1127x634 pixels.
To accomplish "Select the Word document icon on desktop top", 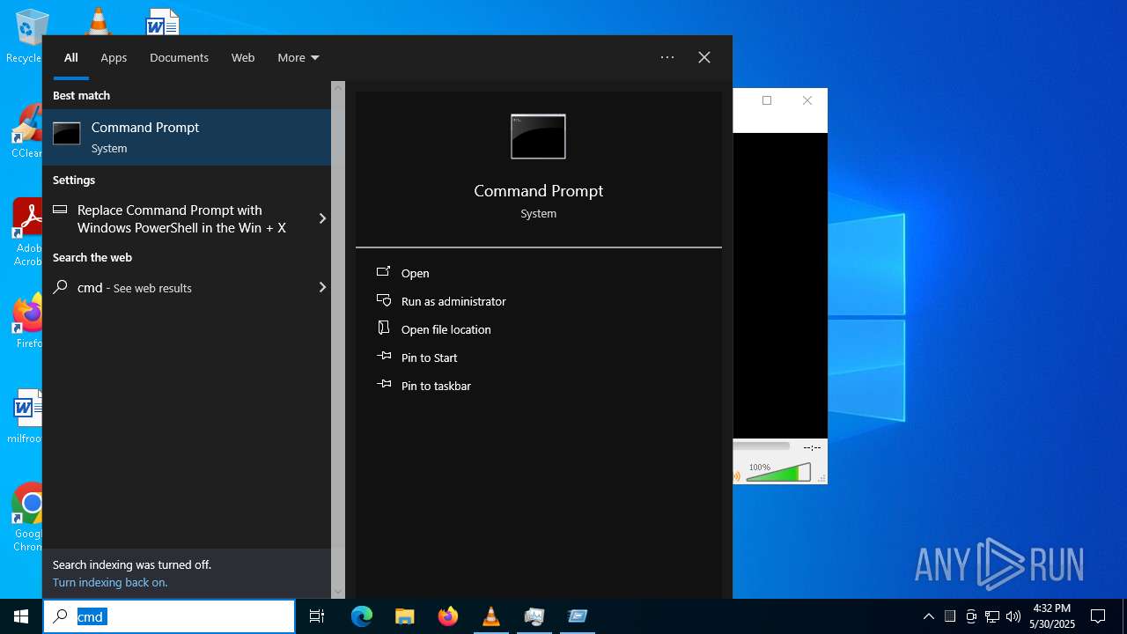I will (163, 21).
